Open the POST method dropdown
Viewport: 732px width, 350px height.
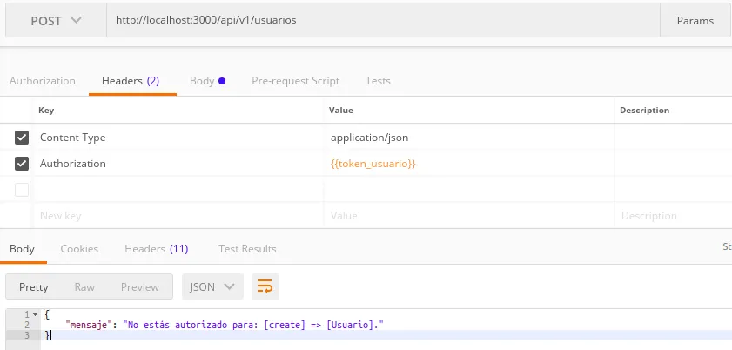click(56, 20)
